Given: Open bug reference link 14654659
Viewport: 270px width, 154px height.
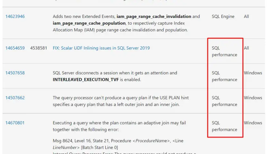Looking at the screenshot, I should pyautogui.click(x=15, y=48).
